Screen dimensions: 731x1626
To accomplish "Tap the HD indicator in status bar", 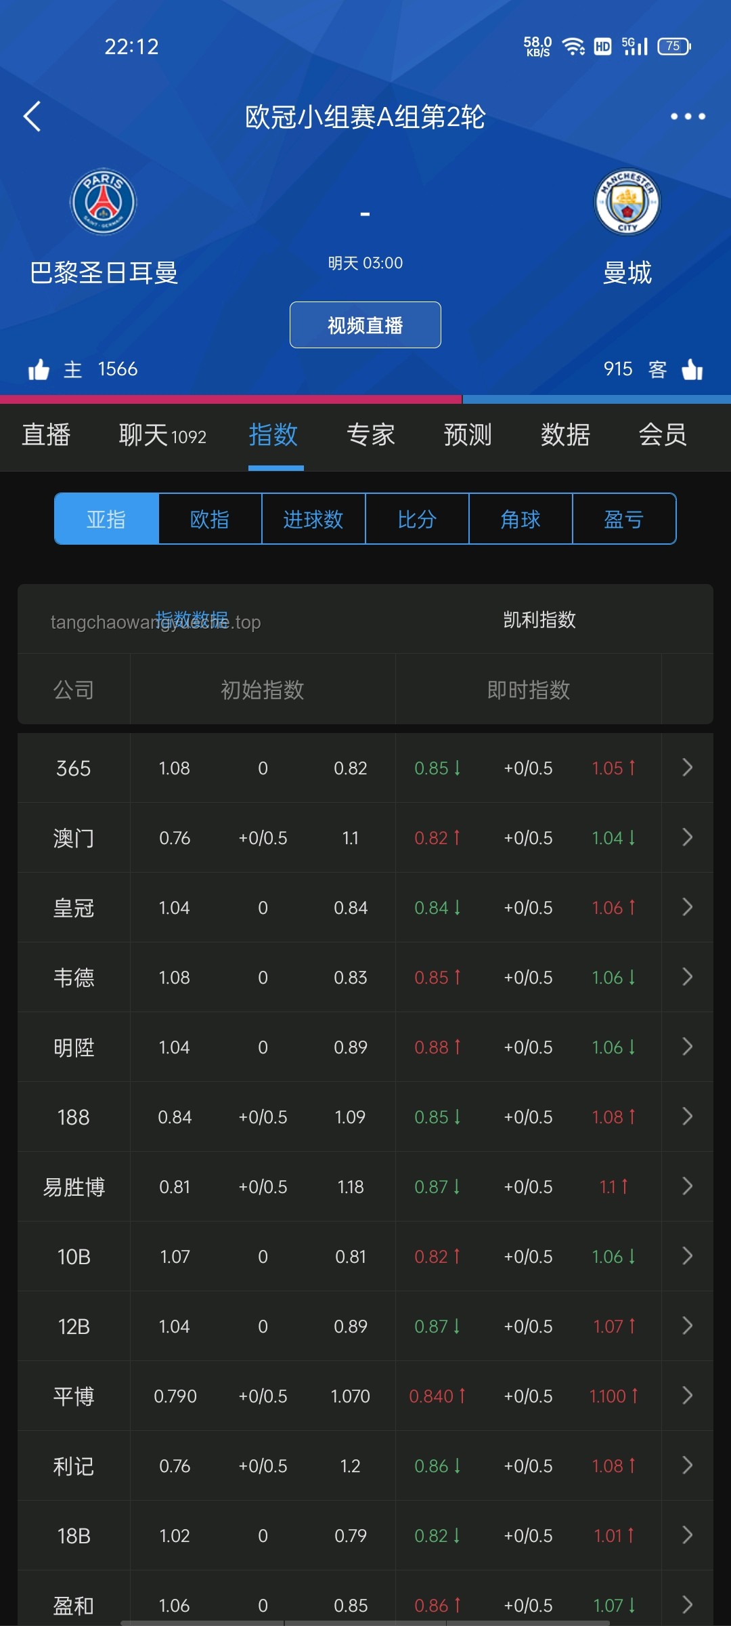I will coord(602,46).
